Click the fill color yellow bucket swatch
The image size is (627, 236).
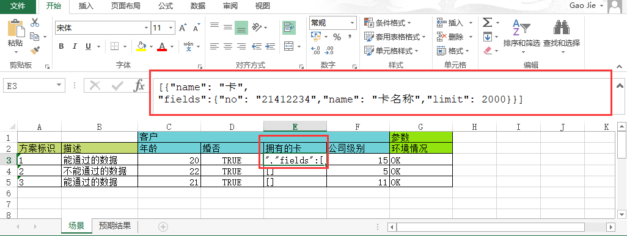tap(141, 46)
